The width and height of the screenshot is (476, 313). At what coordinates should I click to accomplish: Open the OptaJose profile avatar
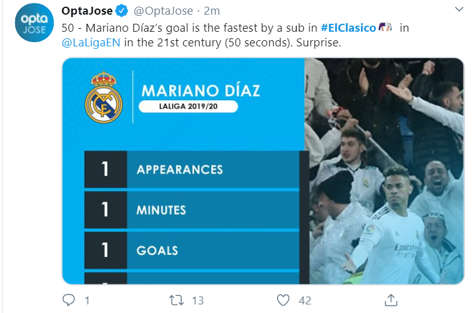click(34, 23)
